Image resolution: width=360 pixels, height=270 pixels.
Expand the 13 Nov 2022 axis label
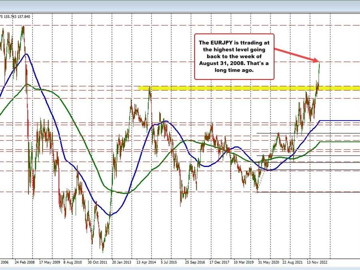tap(318, 262)
